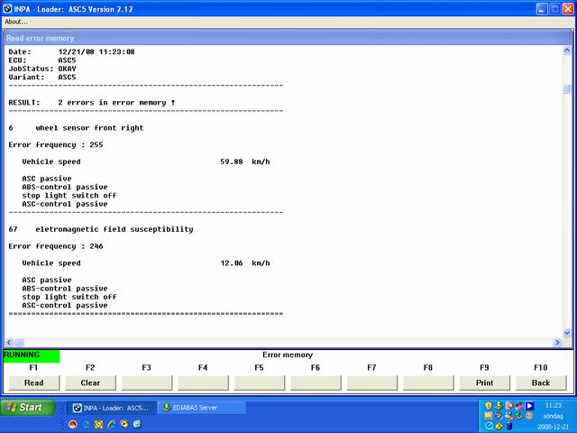This screenshot has height=433, width=577.
Task: Click the vertical scrollbar up arrow
Action: coord(567,51)
